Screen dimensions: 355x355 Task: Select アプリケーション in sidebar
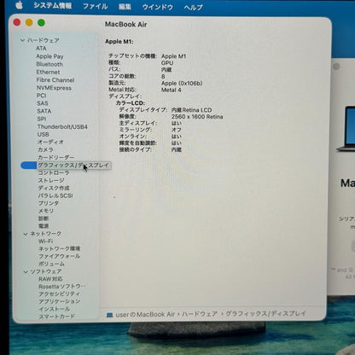pos(60,301)
